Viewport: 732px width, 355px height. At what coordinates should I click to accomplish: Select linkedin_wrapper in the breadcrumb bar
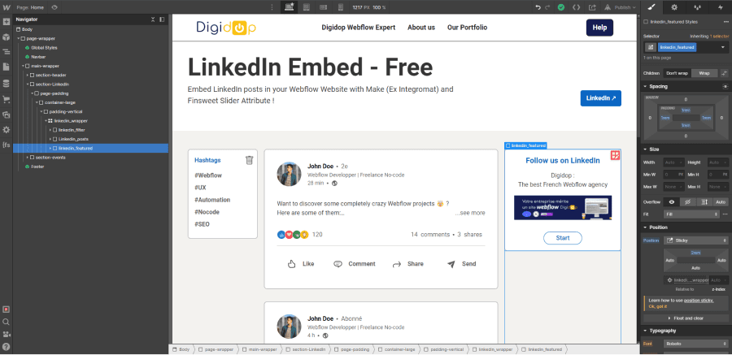coord(493,349)
